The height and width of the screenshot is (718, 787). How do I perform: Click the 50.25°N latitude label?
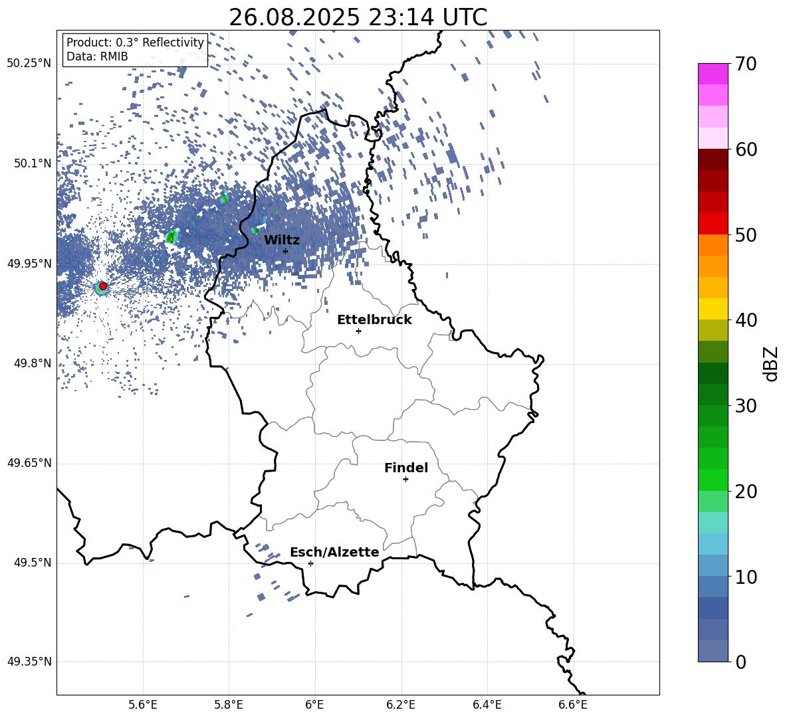point(30,64)
